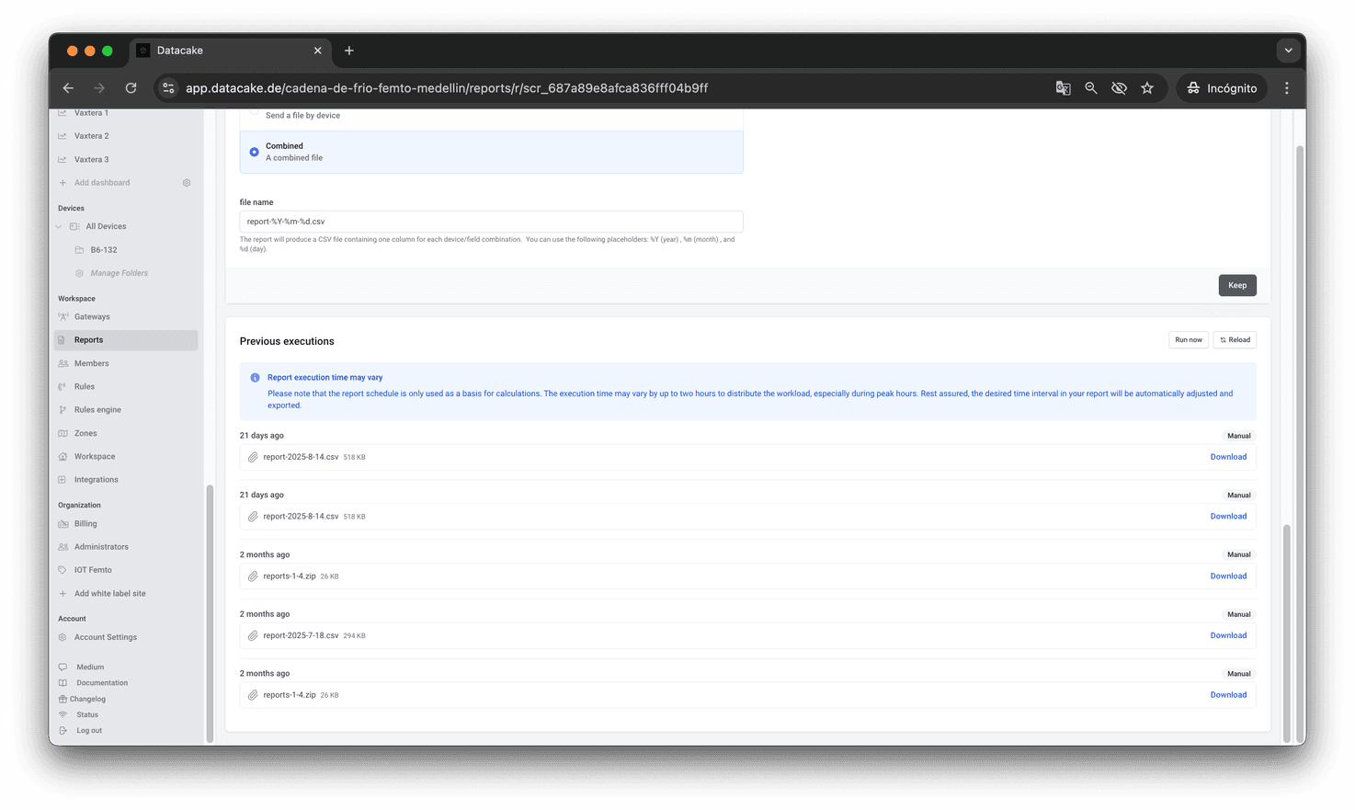Click the Keep button

pos(1237,285)
